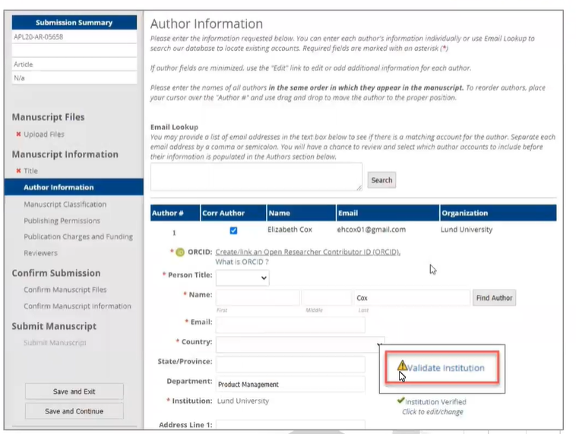Click Lund University in the Organization column
The height and width of the screenshot is (434, 576).
(467, 230)
